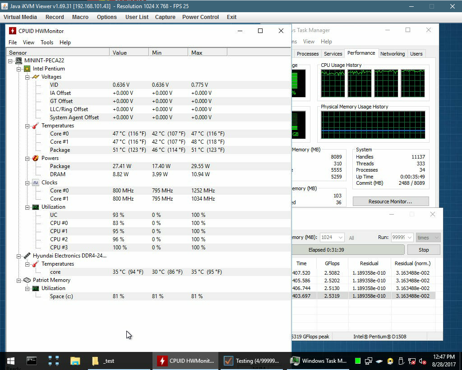
Task: Click the network tray icon with red X
Action: pos(412,361)
